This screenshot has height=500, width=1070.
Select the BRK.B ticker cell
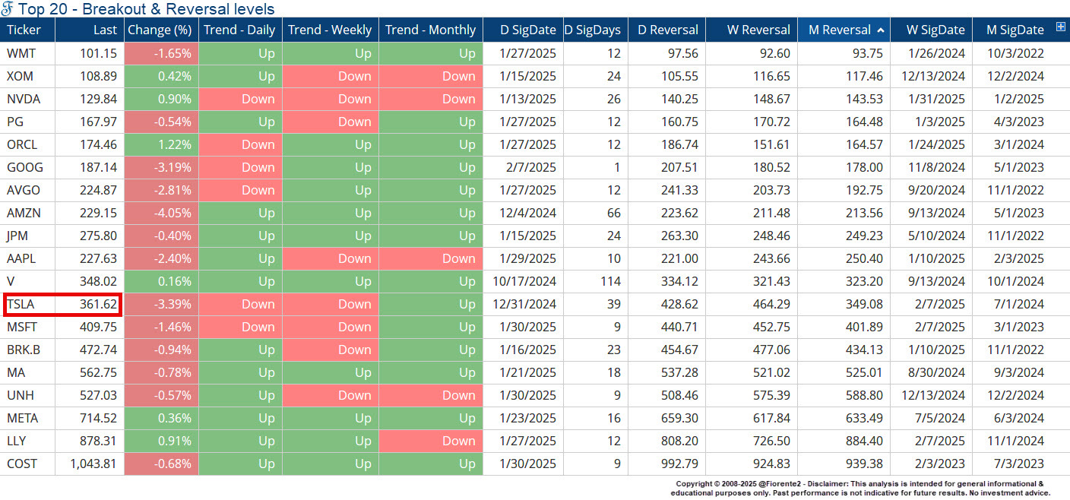point(27,350)
